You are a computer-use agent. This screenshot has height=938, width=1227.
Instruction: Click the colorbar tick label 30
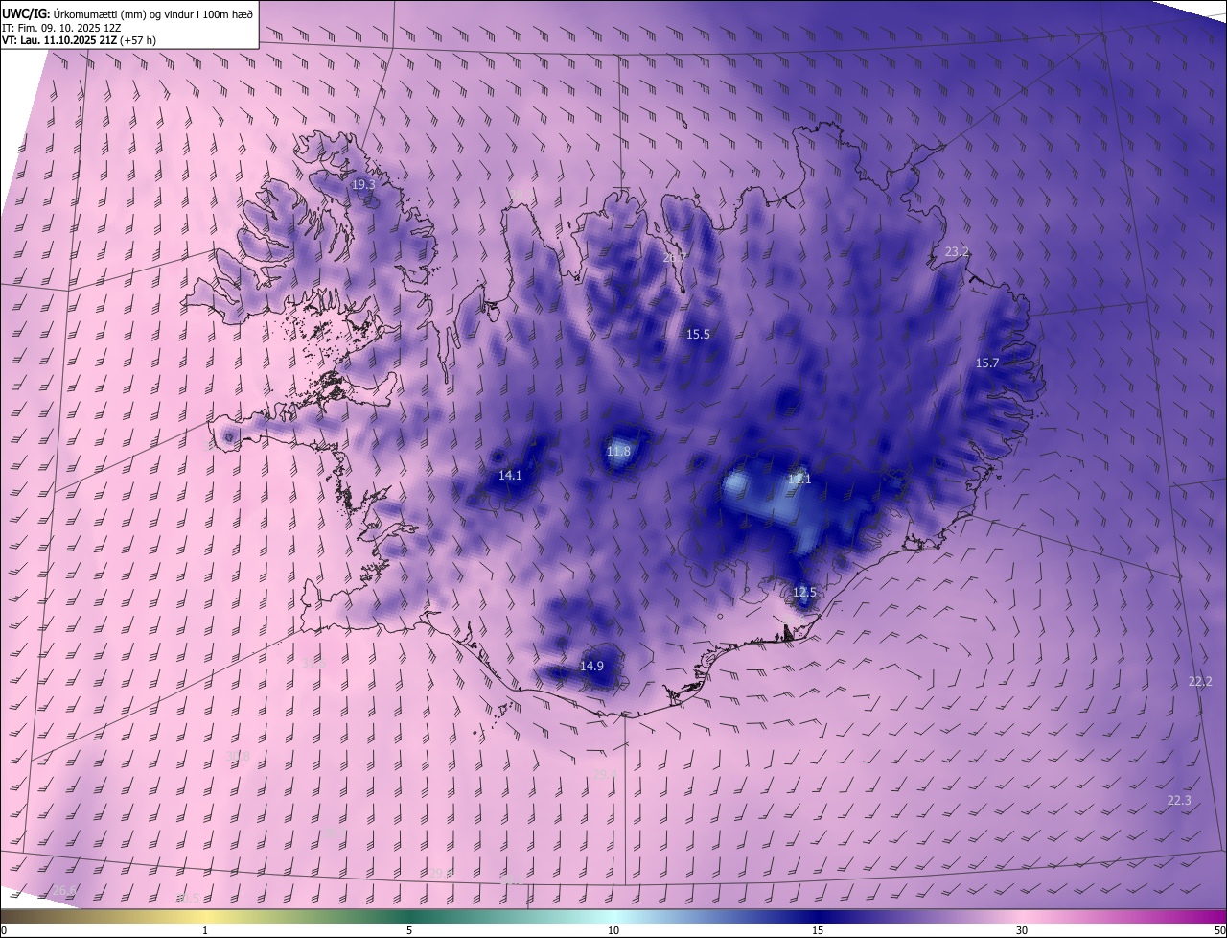1022,931
